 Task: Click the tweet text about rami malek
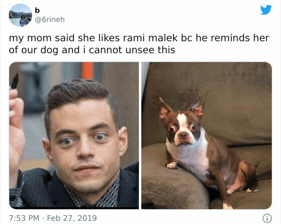[139, 44]
